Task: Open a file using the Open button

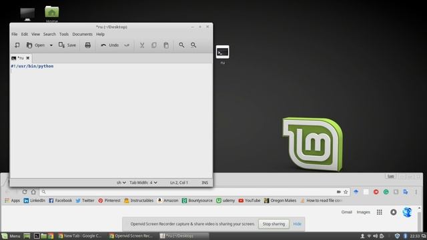Action: coord(35,45)
